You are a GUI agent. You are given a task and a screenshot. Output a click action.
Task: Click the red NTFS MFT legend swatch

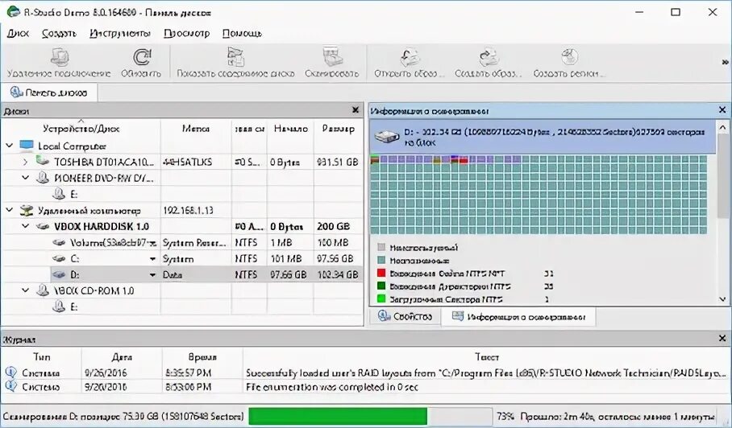[x=381, y=273]
